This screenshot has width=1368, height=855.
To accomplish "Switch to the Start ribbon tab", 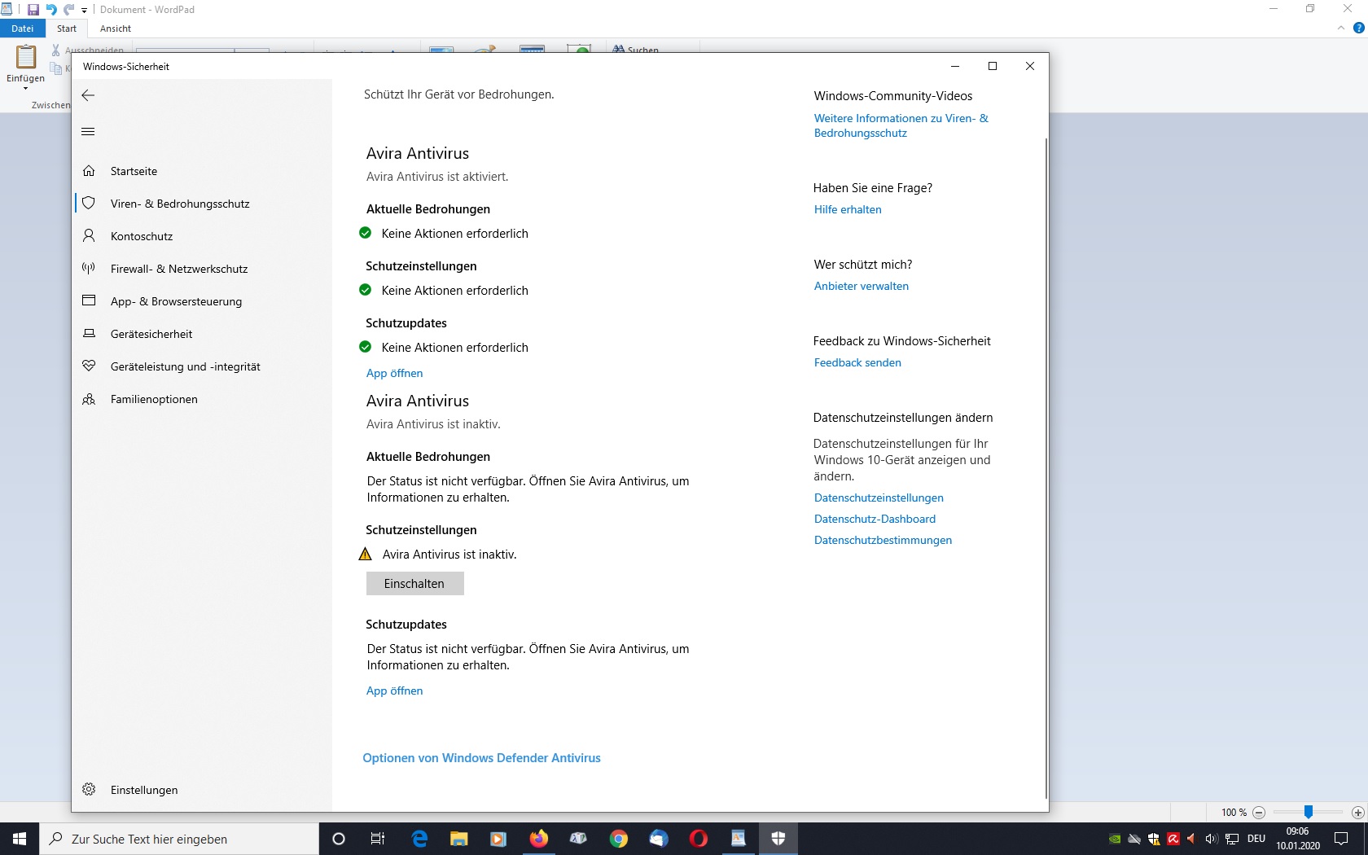I will click(x=67, y=28).
